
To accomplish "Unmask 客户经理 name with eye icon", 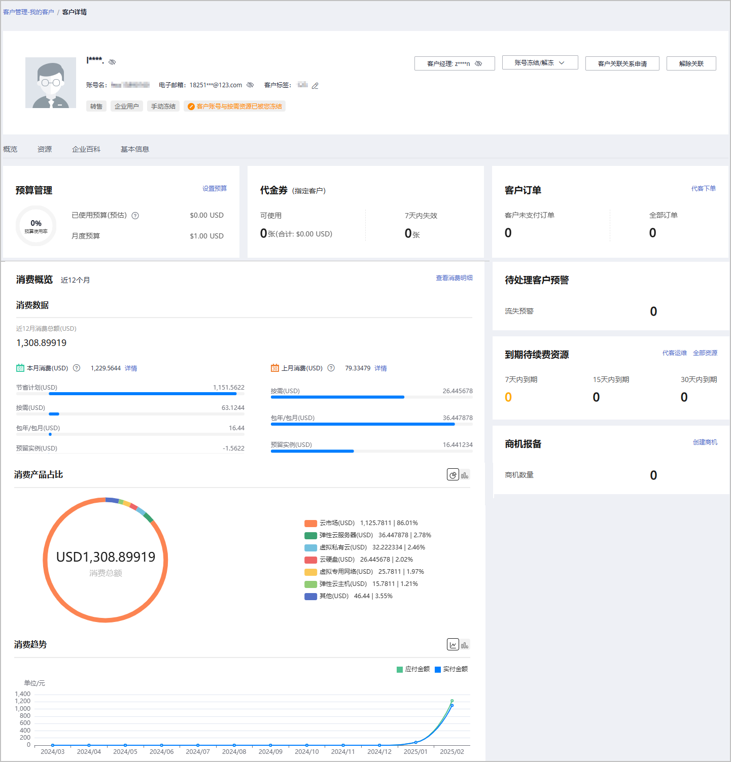I will pos(478,64).
